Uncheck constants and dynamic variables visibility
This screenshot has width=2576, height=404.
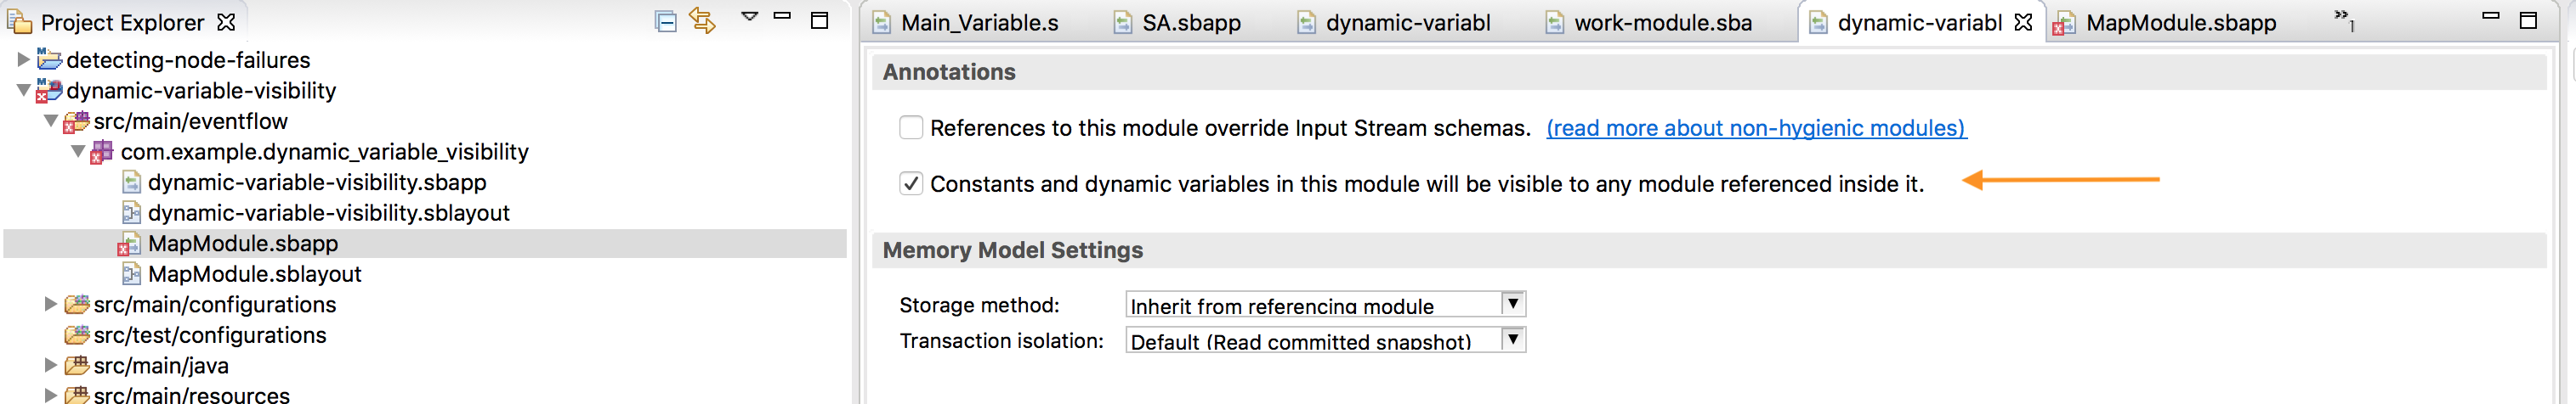910,183
